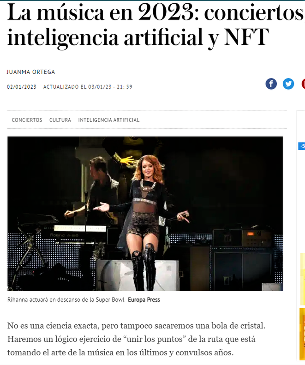The image size is (305, 365).
Task: Click the article headline about music in 2023
Action: coord(156,24)
